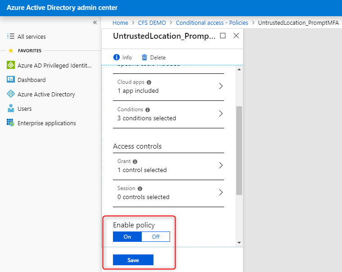The image size is (342, 272).
Task: Click '1 control selected' text
Action: click(x=142, y=170)
